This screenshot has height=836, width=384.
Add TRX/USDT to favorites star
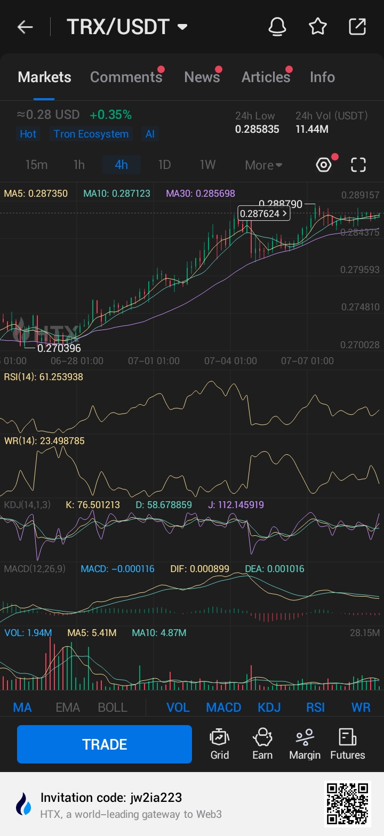(318, 27)
